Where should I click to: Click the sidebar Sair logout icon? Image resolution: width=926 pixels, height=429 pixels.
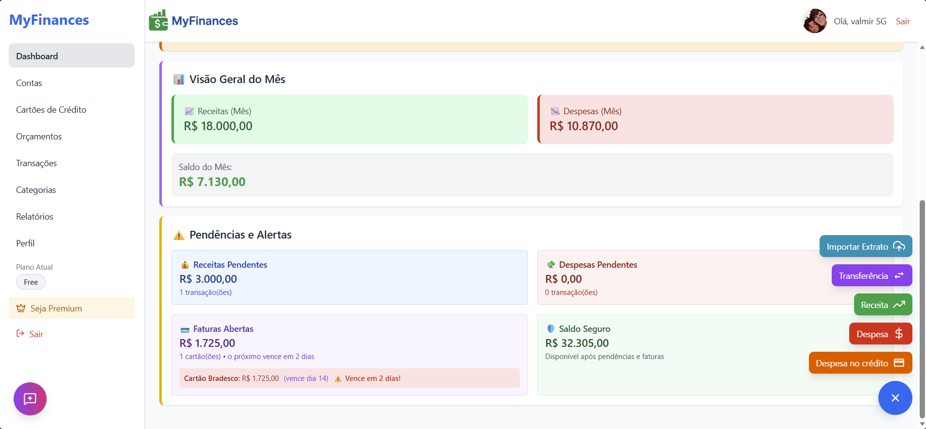coord(20,333)
